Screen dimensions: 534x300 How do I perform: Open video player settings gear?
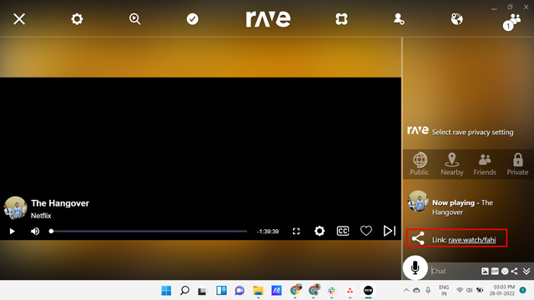(x=320, y=232)
